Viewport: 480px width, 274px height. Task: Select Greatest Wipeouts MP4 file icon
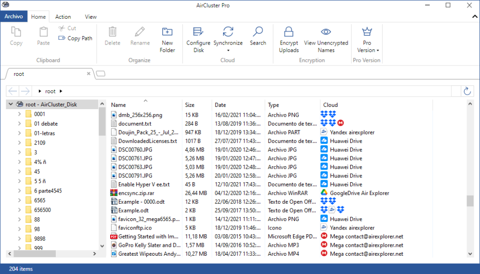click(114, 254)
